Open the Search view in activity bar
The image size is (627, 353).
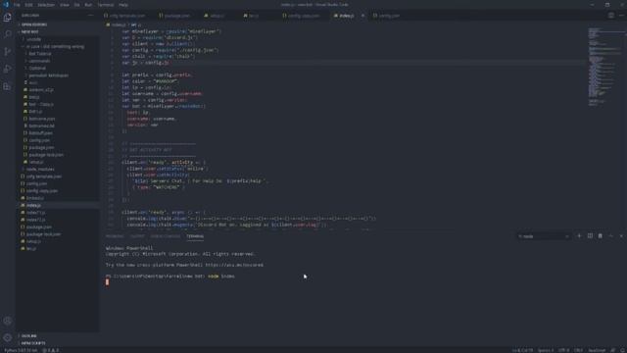[7, 34]
